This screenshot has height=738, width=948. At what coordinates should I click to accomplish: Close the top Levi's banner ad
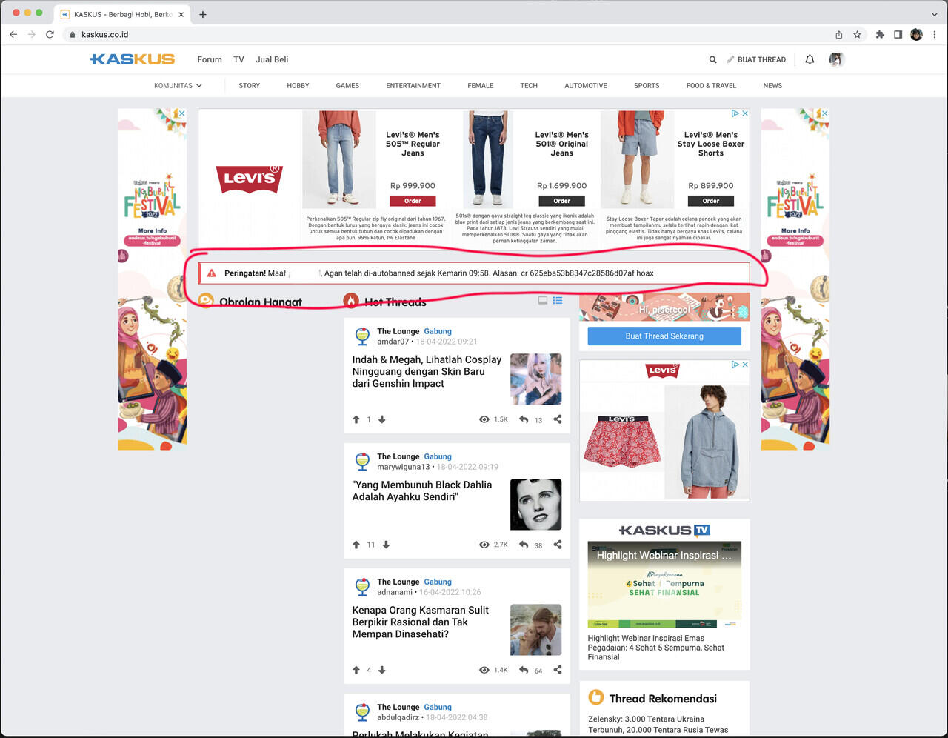(x=745, y=113)
